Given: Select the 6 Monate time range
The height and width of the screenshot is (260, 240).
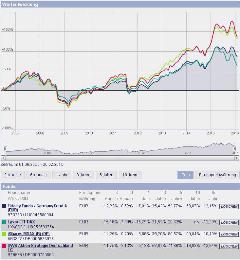Looking at the screenshot, I should [38, 175].
